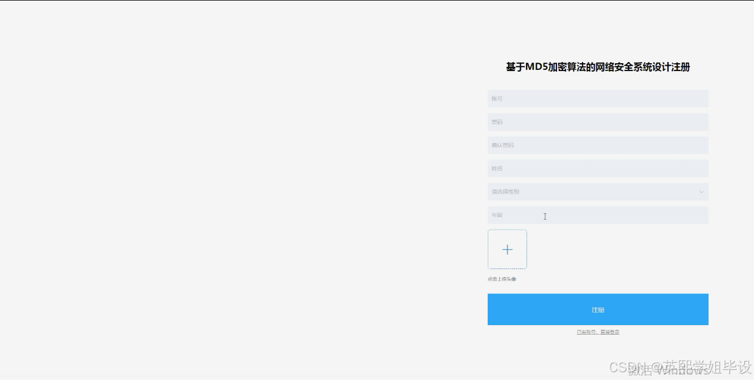Image resolution: width=754 pixels, height=380 pixels.
Task: Click the 账号 account input field
Action: pos(598,98)
